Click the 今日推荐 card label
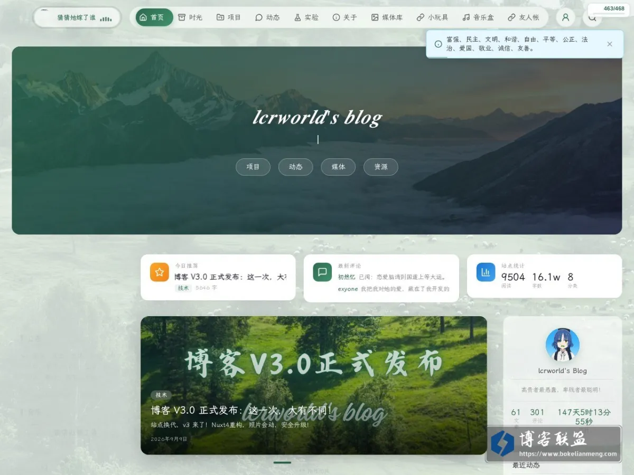 [x=187, y=265]
